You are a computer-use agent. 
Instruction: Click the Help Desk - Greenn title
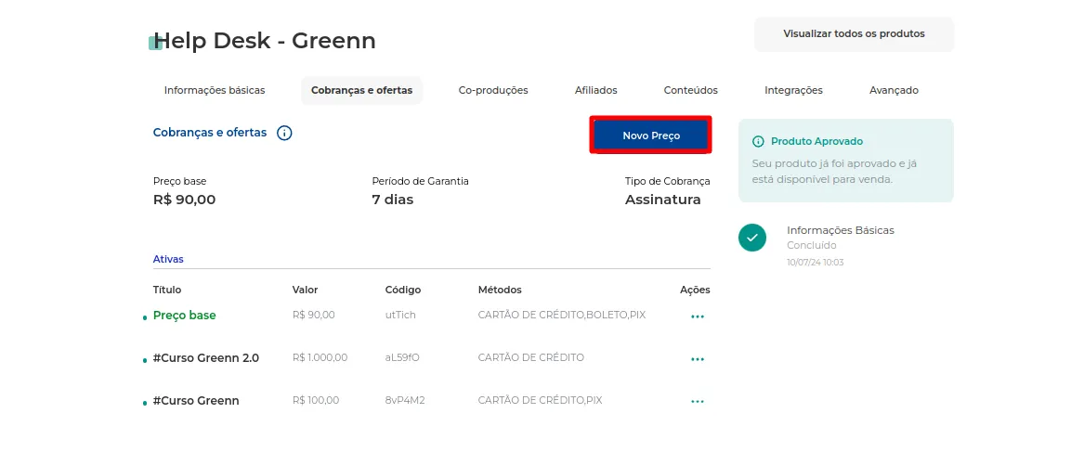(265, 41)
